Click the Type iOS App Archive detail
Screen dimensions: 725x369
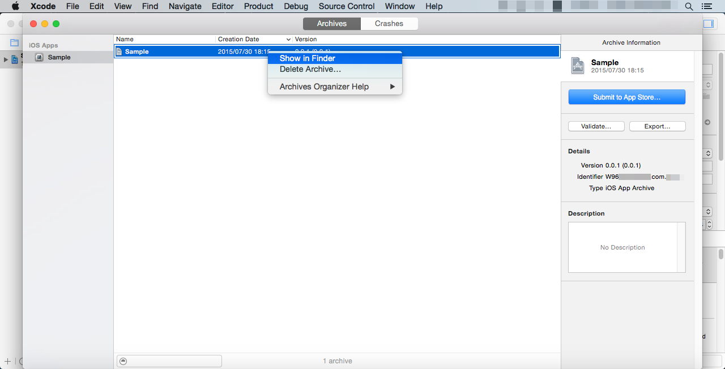coord(621,188)
